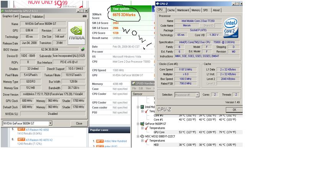Open the File menu in HWMonitor

[134, 88]
